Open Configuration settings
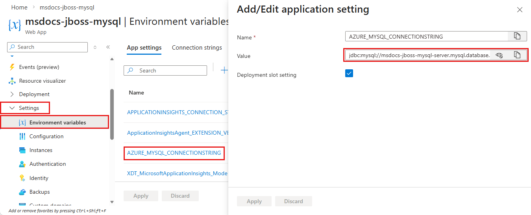This screenshot has width=531, height=215. point(46,136)
